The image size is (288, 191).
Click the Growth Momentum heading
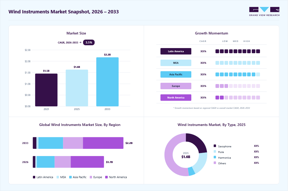(x=211, y=33)
